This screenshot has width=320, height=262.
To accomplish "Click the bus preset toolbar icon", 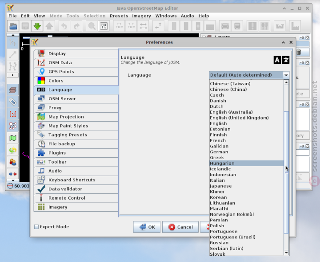I will point(237,26).
